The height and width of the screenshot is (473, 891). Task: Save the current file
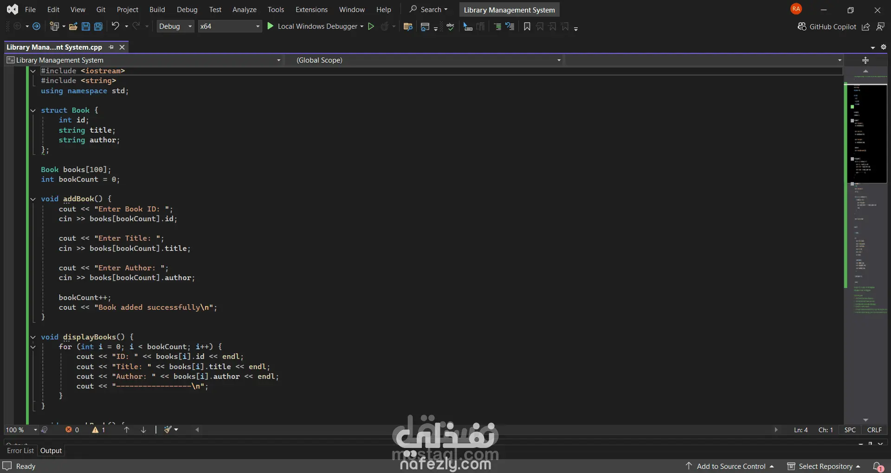point(86,26)
